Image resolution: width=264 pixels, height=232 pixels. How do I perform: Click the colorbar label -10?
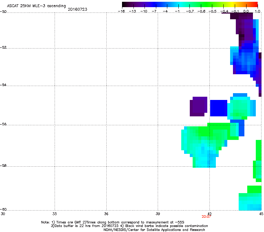(x=144, y=11)
